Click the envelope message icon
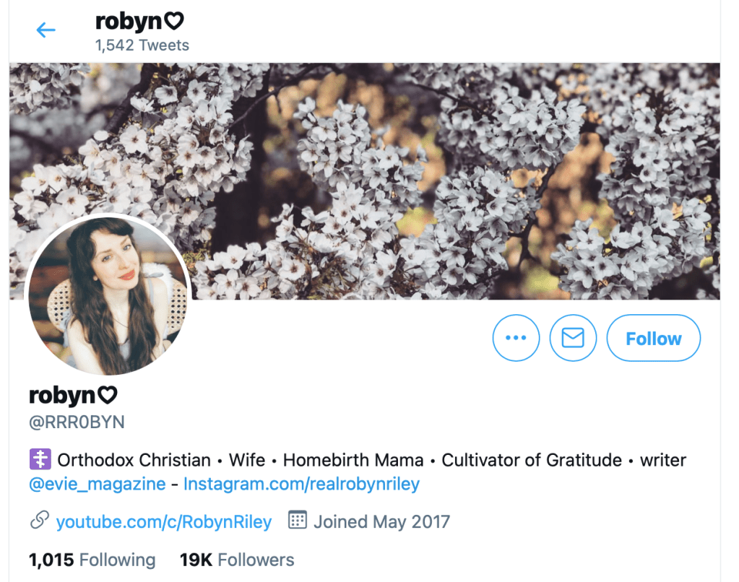739x582 pixels. pyautogui.click(x=573, y=338)
